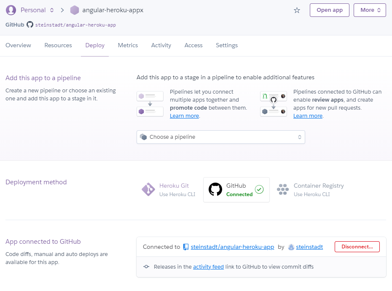This screenshot has width=392, height=291.
Task: Click the breadcrumb chevron after Personal
Action: coord(62,10)
